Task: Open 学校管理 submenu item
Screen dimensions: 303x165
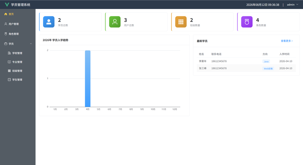Action: point(17,53)
